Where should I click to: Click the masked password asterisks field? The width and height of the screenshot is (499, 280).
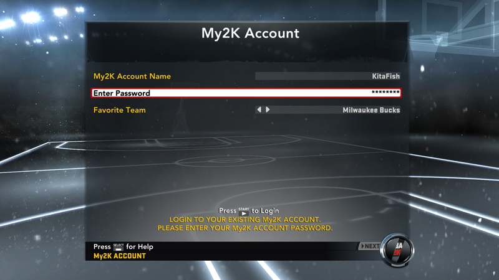[385, 93]
